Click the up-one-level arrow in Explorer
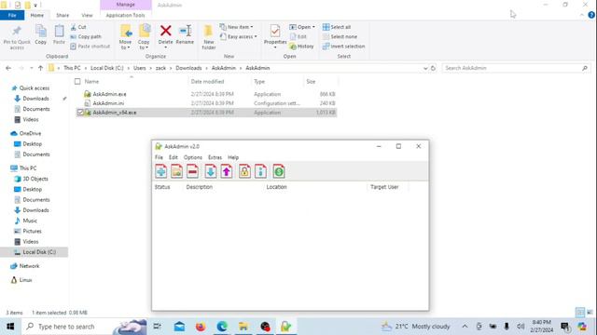The image size is (597, 335). (x=40, y=68)
